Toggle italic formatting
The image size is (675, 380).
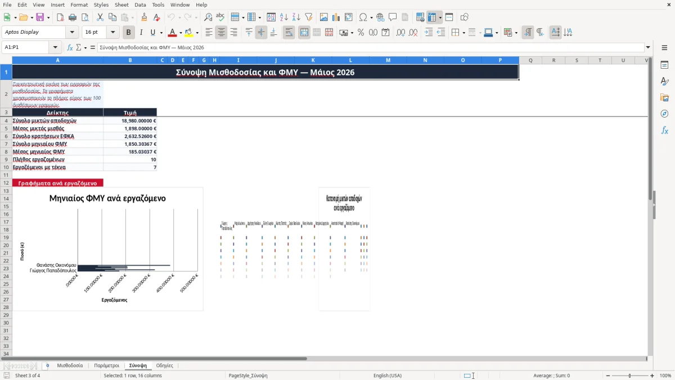point(141,33)
